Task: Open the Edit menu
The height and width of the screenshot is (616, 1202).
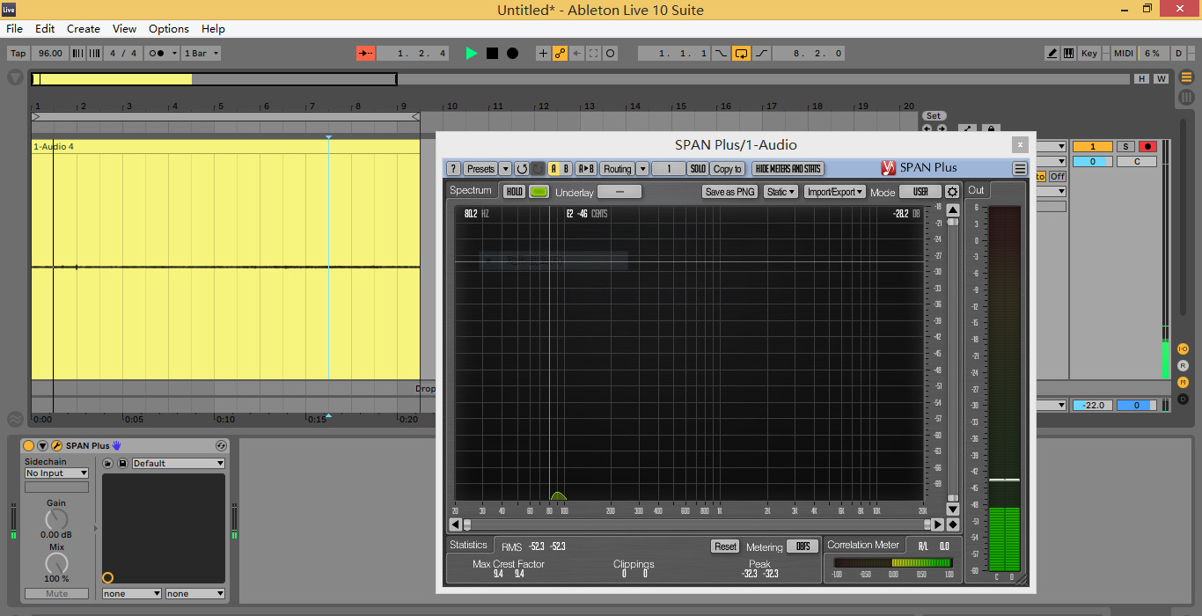Action: tap(45, 29)
